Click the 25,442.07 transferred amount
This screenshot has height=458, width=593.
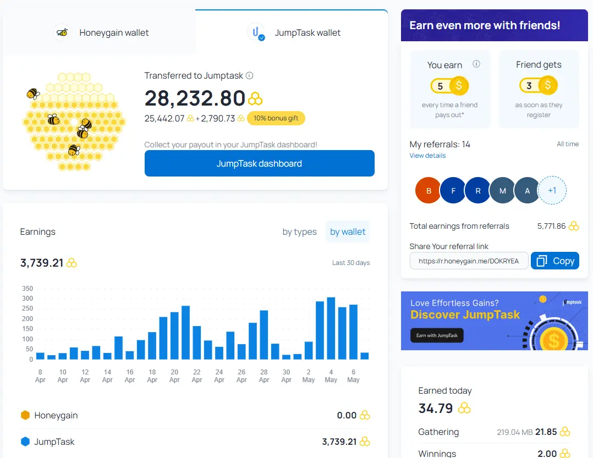point(164,119)
